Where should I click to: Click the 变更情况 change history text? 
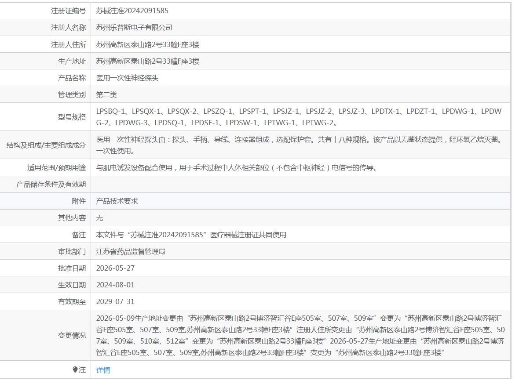coord(300,335)
